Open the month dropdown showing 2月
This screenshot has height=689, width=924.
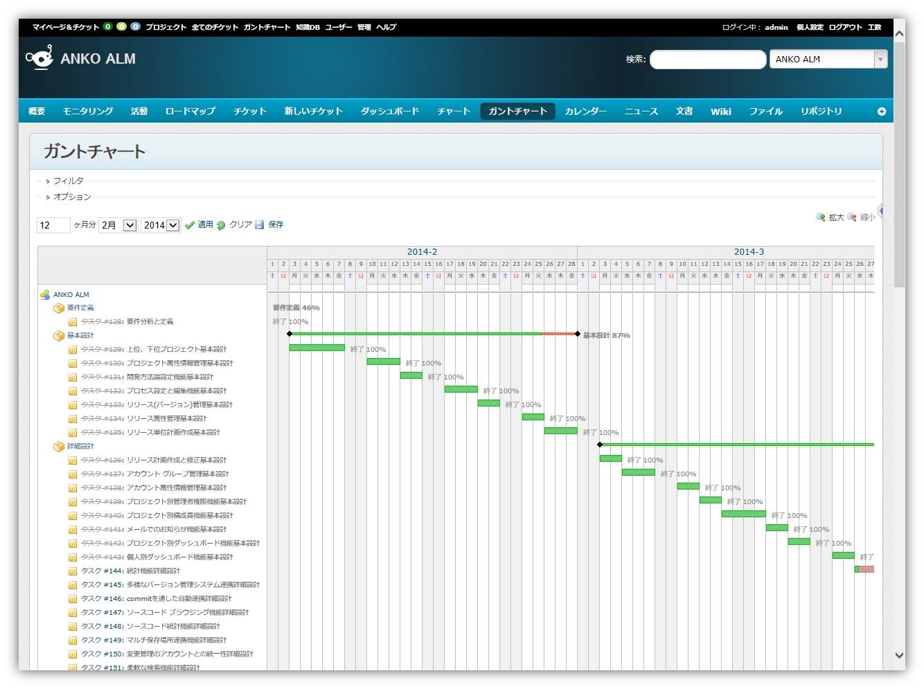pyautogui.click(x=118, y=225)
